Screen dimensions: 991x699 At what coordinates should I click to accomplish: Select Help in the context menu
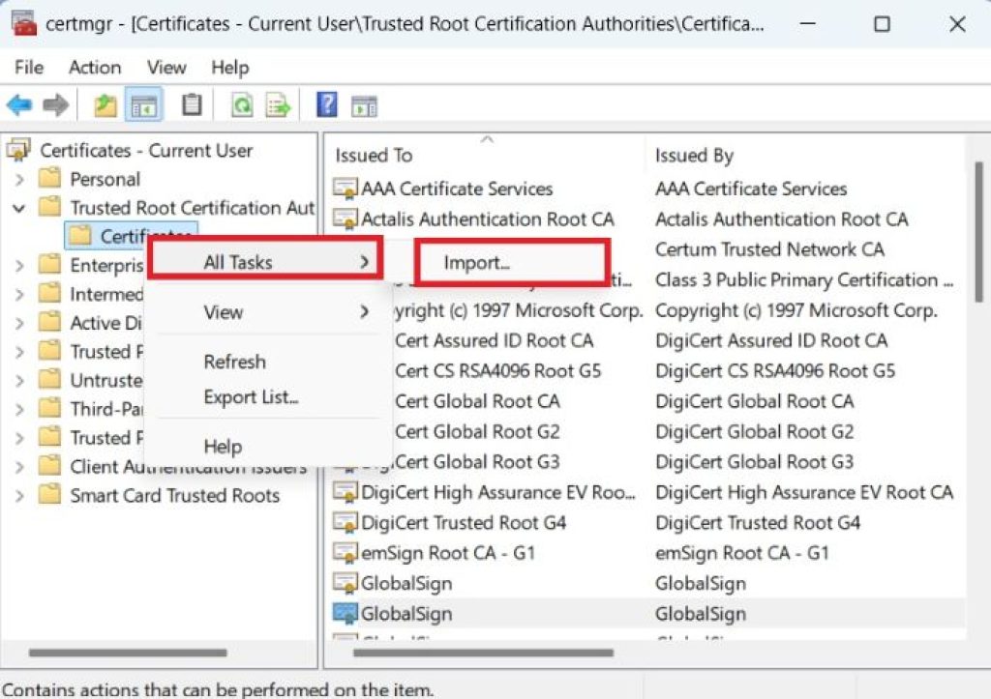(x=223, y=447)
